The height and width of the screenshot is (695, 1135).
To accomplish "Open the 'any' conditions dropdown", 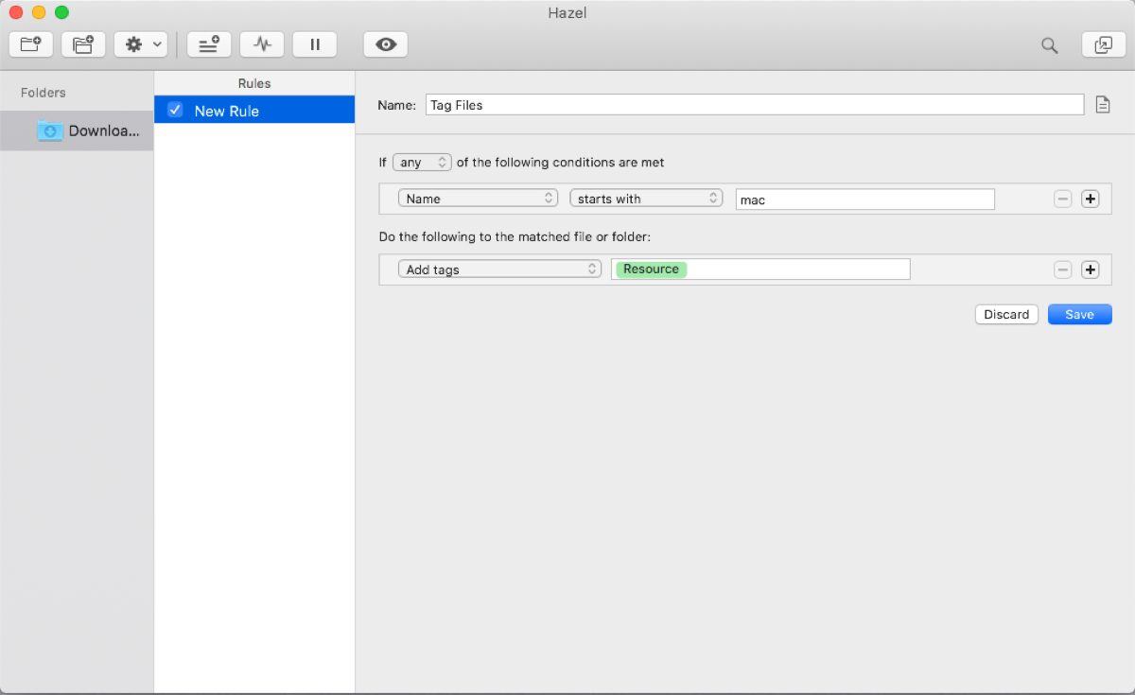I will [x=423, y=163].
